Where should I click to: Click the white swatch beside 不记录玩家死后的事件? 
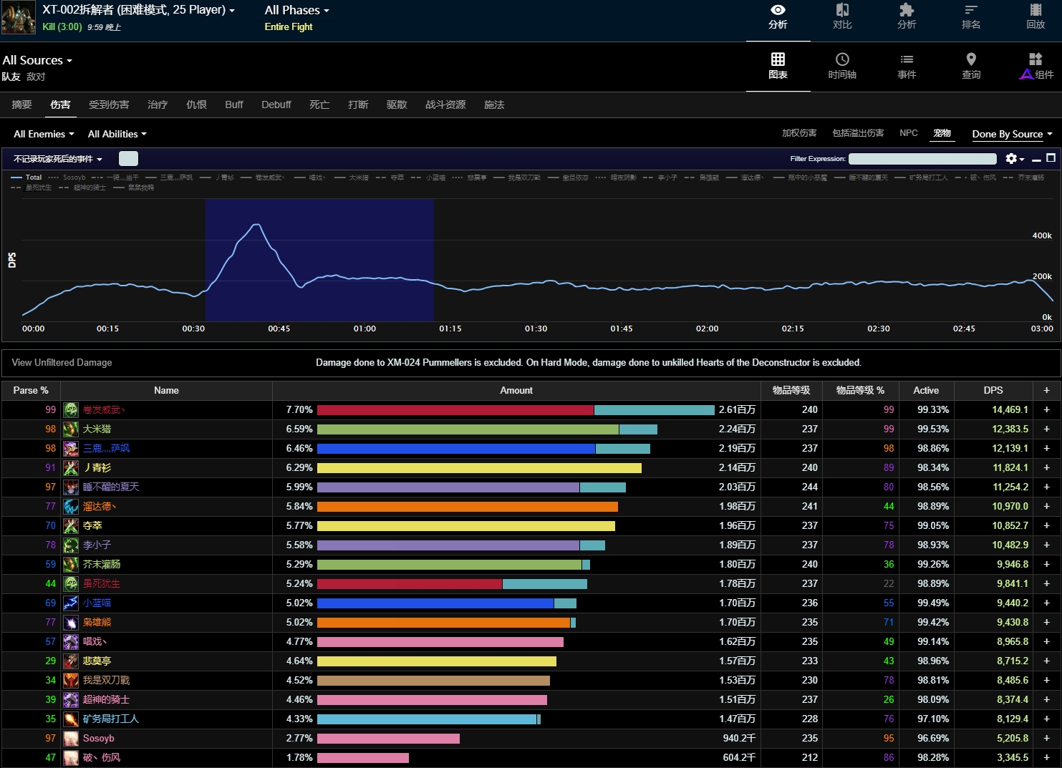[128, 159]
